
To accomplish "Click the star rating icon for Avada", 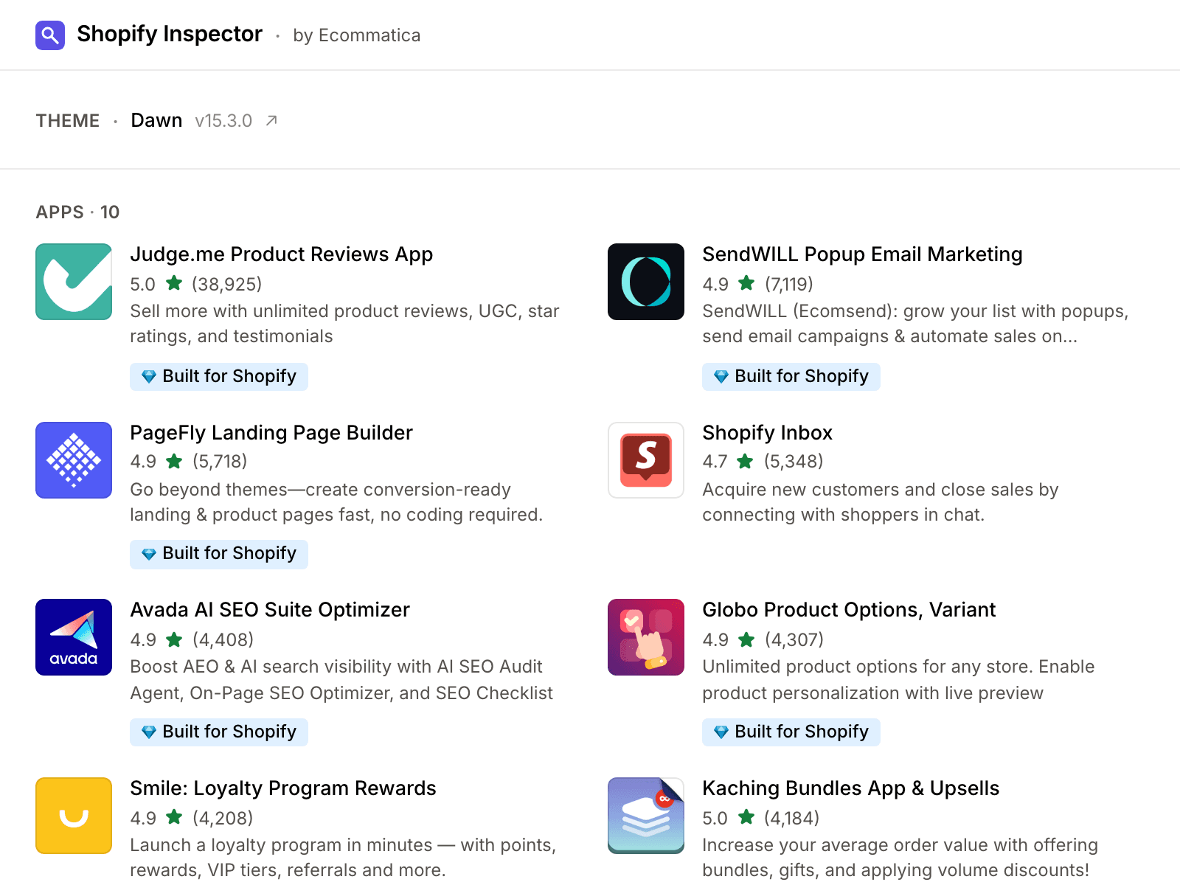I will coord(174,639).
